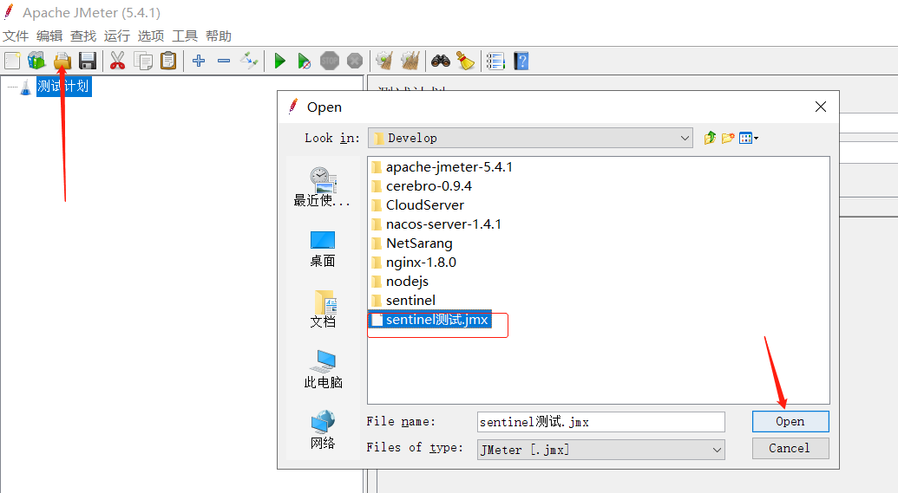
Task: Select the NetSarang folder
Action: (412, 243)
